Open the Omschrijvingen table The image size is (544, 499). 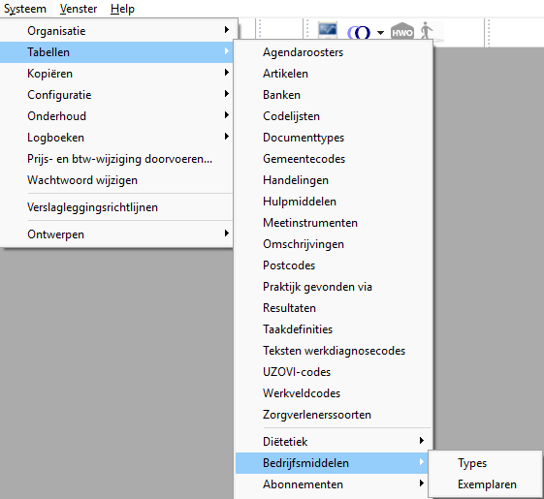coord(333,244)
